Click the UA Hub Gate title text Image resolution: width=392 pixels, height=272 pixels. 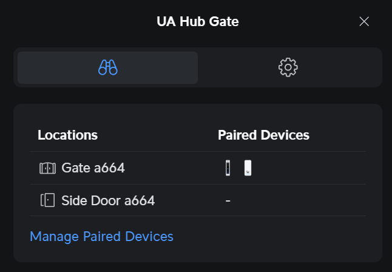coord(197,22)
